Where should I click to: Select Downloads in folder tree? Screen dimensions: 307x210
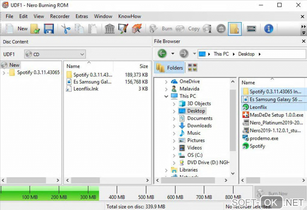click(x=199, y=126)
